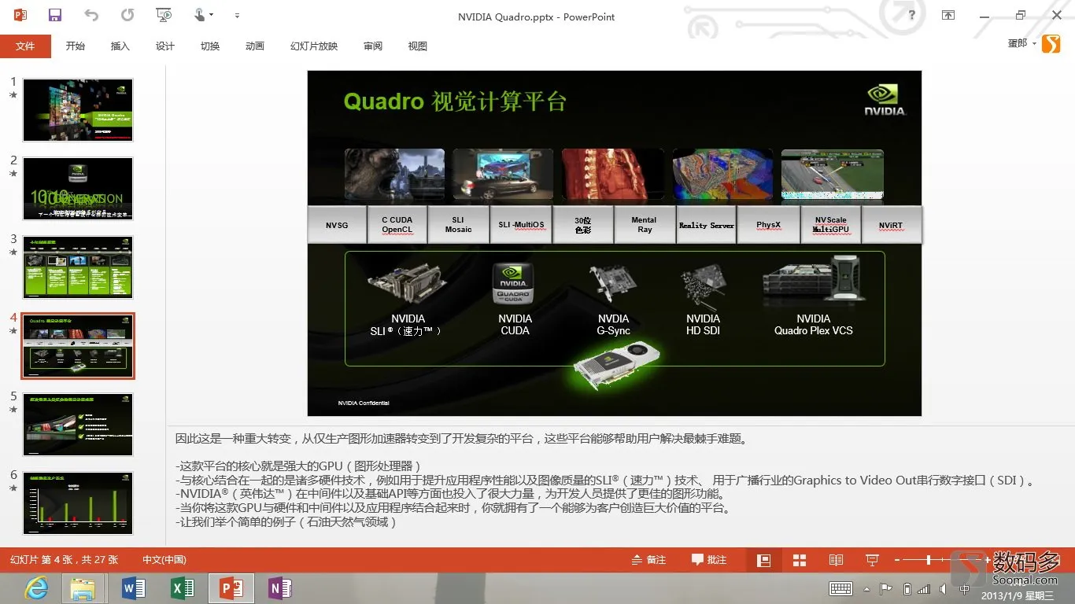Image resolution: width=1075 pixels, height=604 pixels.
Task: Select slide 1 thumbnail
Action: [78, 110]
